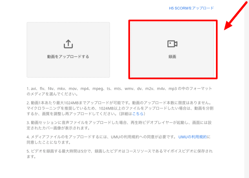Follow the こちら details link
The image size is (249, 178).
click(x=138, y=114)
